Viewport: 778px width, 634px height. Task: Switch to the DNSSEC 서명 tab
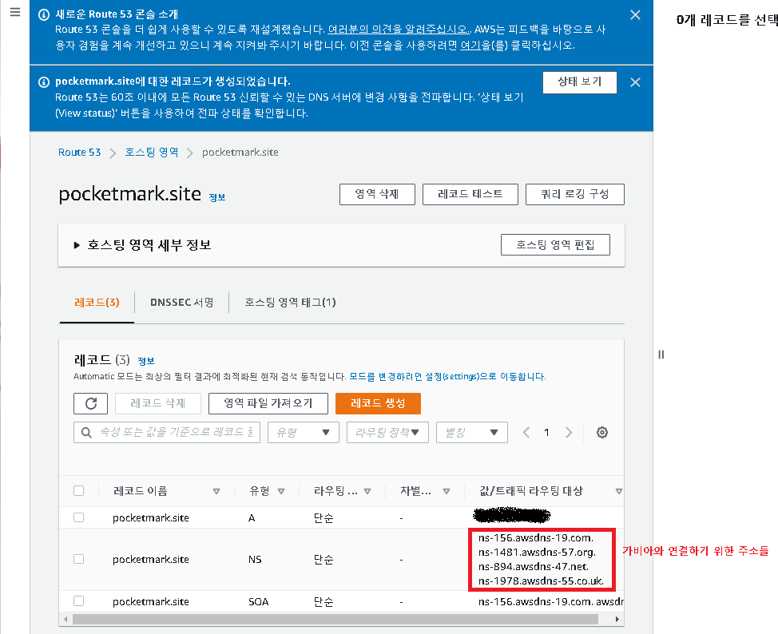coord(181,303)
